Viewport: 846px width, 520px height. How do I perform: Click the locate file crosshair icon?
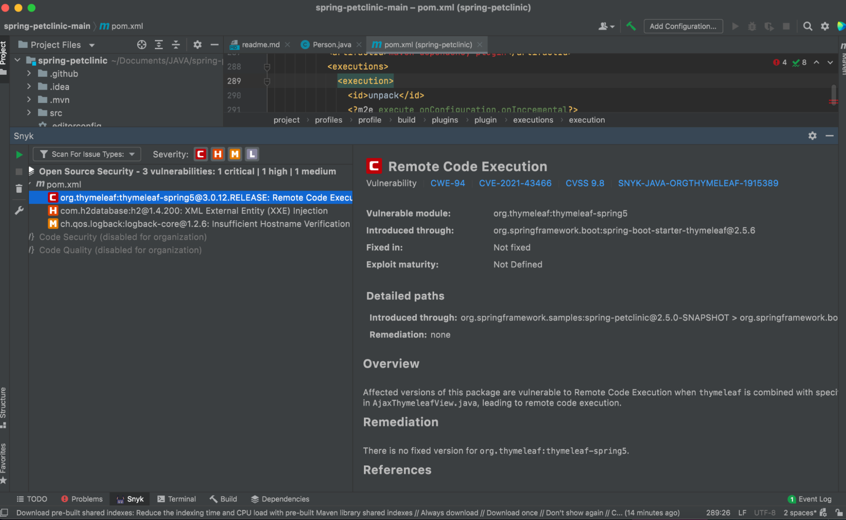(142, 45)
